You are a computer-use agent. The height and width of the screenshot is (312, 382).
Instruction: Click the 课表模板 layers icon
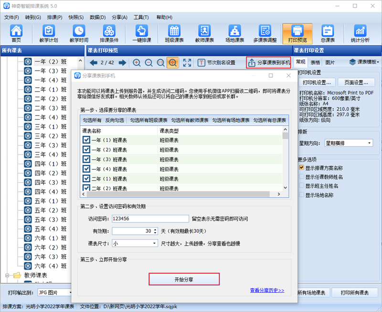pos(352,62)
